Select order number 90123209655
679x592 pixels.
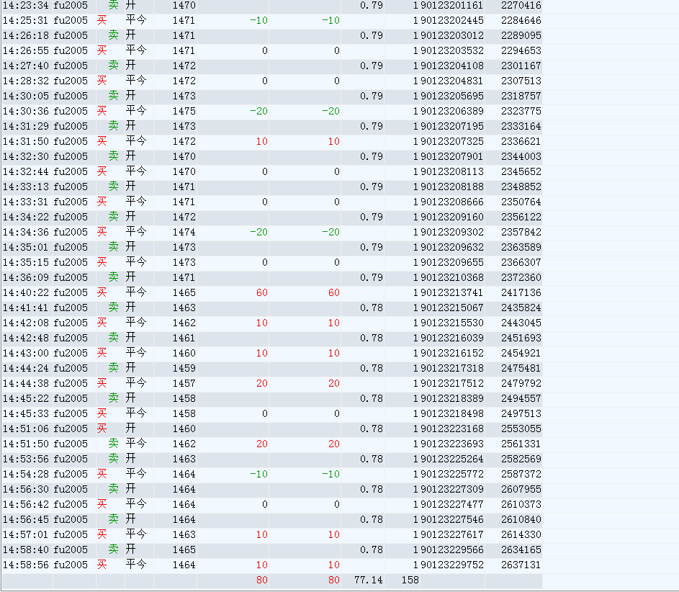[x=452, y=263]
